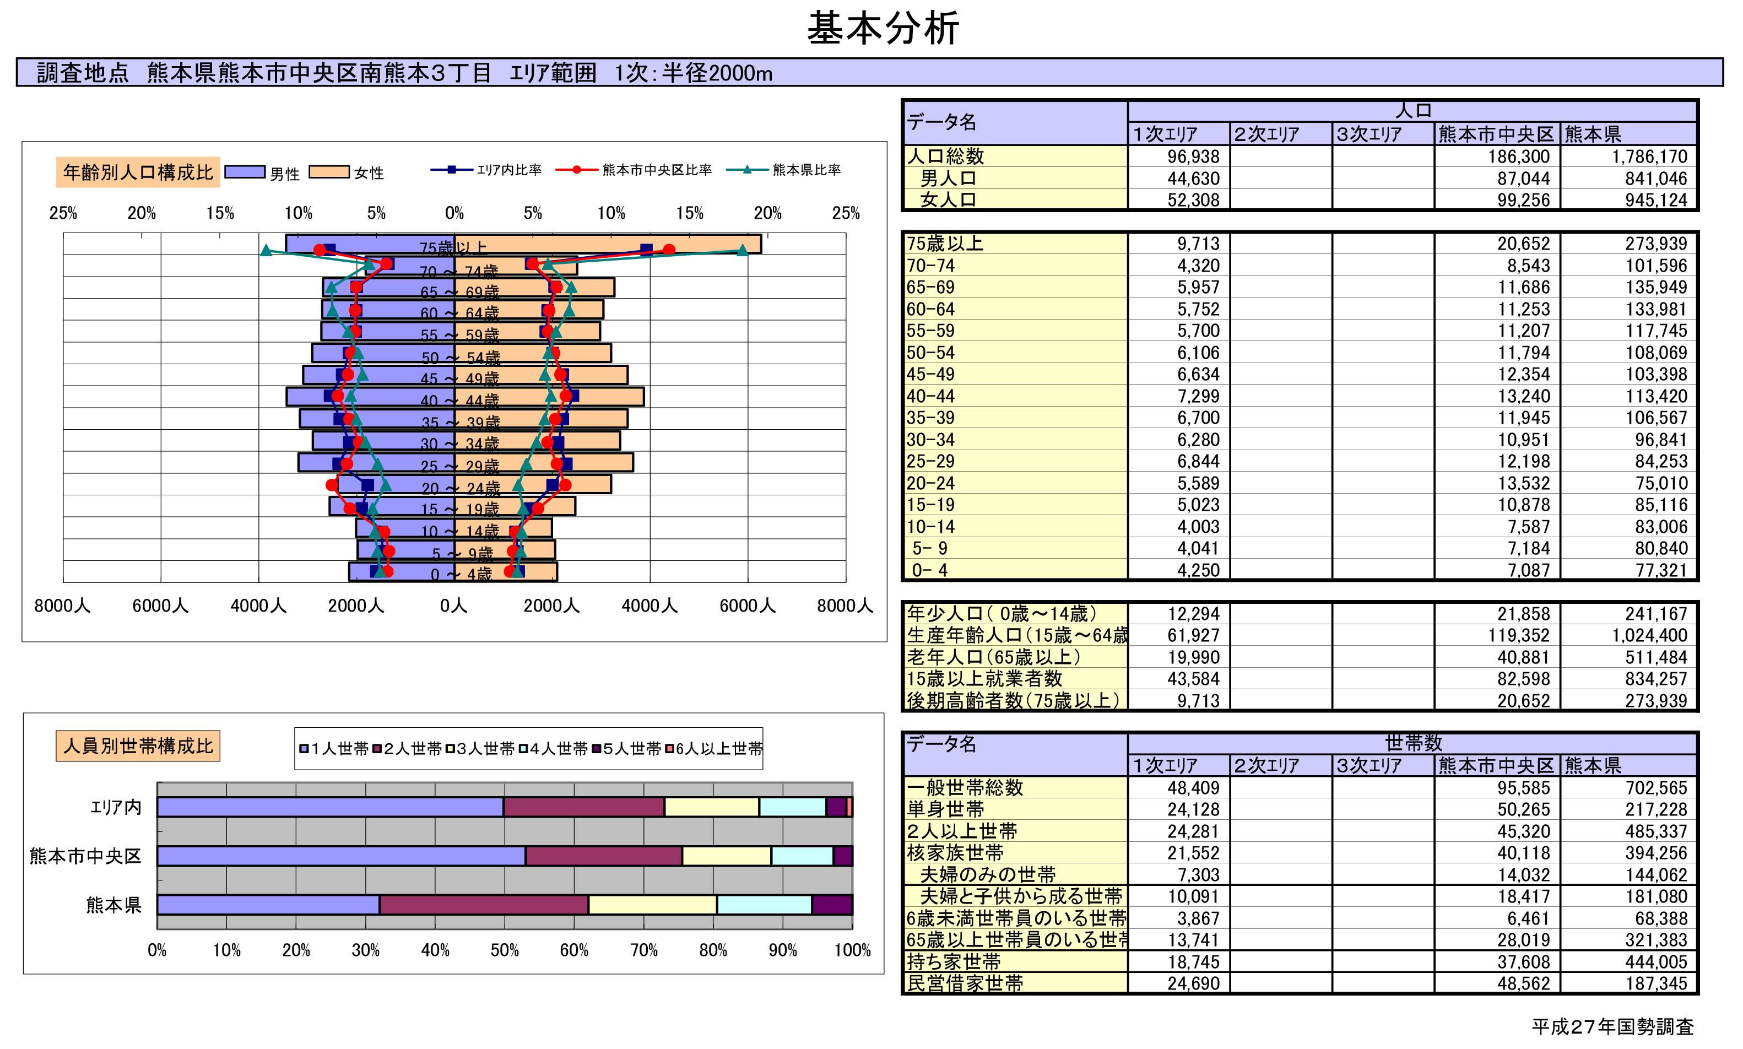Select the 25-29 value 6,844
The width and height of the screenshot is (1743, 1049).
pos(1179,461)
